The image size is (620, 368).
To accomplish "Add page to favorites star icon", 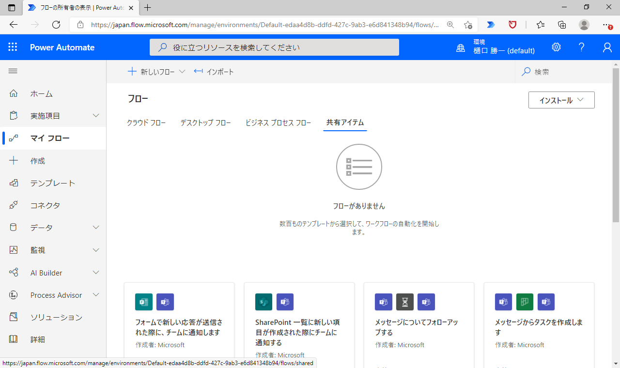I will 468,25.
